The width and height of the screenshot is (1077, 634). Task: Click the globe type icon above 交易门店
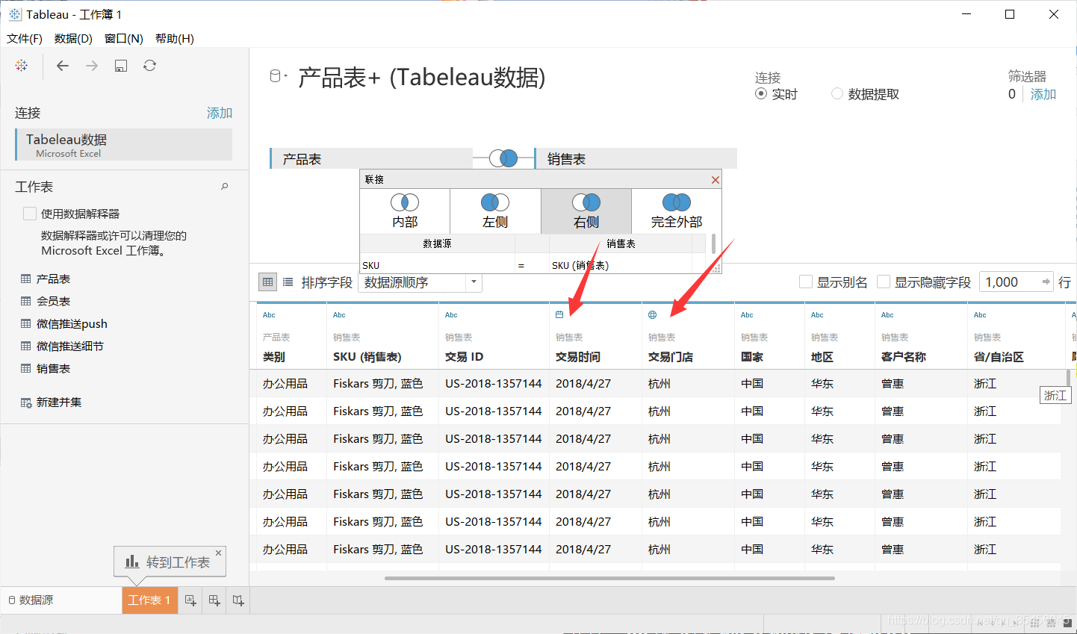[652, 315]
